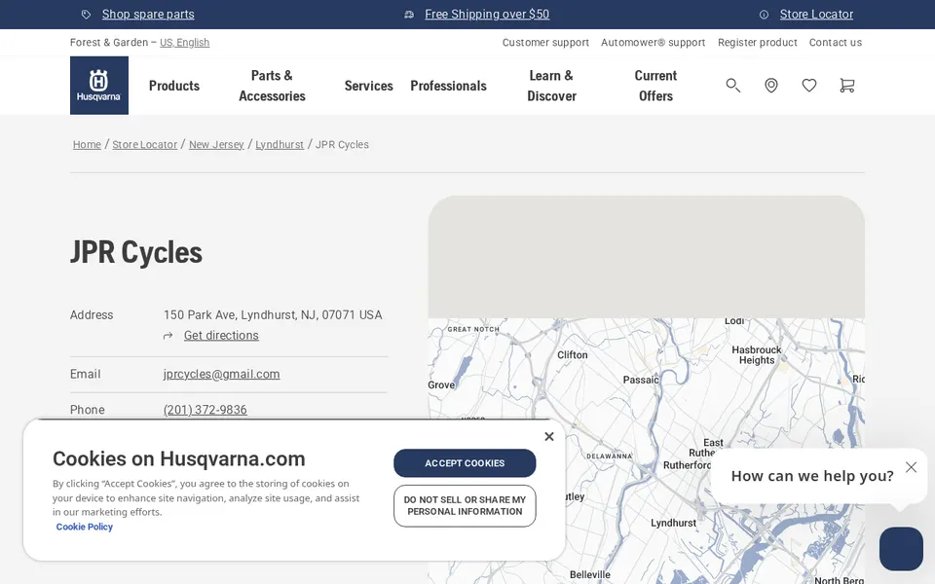Viewport: 935px width, 584px height.
Task: Open the chat widget button
Action: pos(901,549)
